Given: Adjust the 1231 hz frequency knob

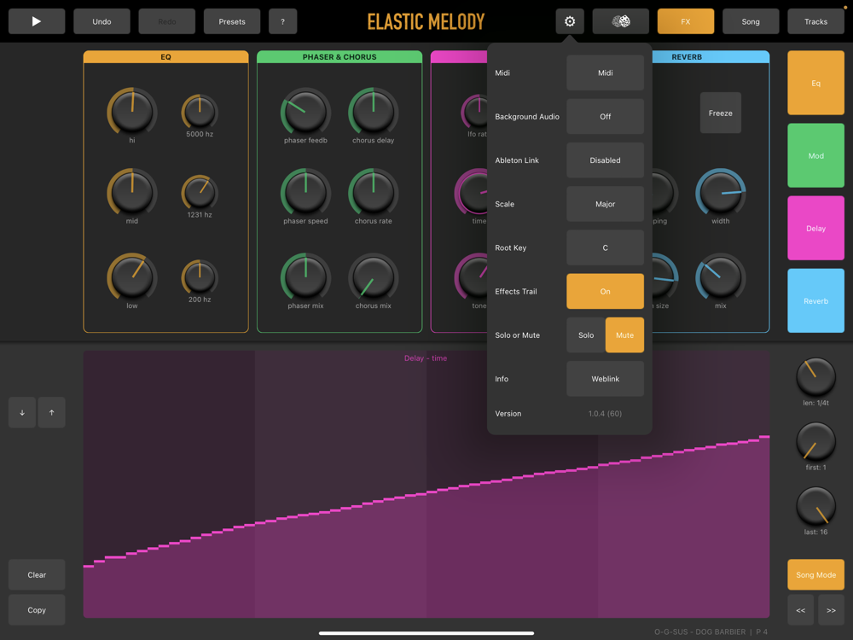Looking at the screenshot, I should 200,192.
